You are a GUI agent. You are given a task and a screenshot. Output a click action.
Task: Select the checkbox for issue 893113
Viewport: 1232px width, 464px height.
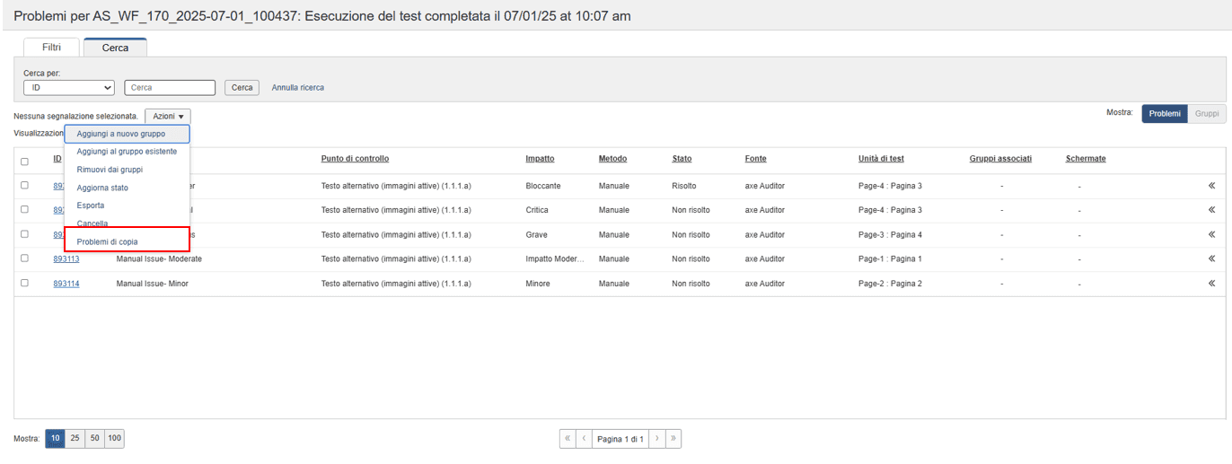[x=24, y=258]
